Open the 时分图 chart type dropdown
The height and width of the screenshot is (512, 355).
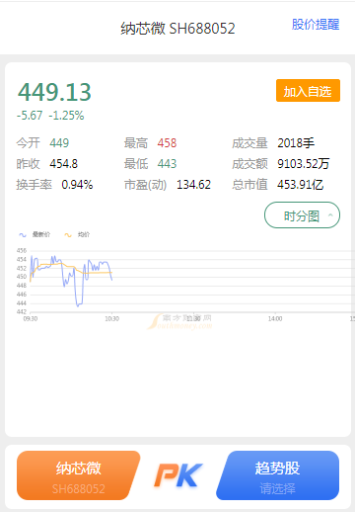point(302,215)
